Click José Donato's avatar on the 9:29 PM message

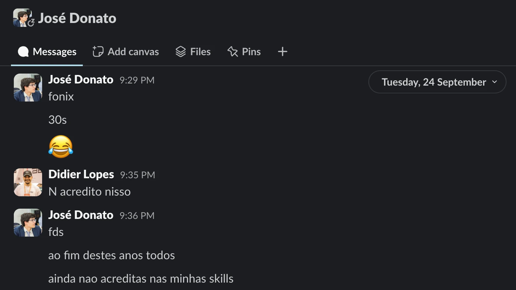[28, 88]
